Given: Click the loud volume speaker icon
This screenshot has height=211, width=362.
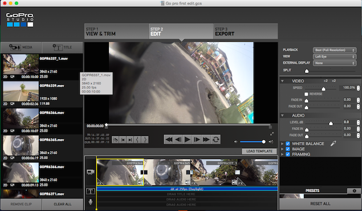Looking at the screenshot, I should click(271, 142).
